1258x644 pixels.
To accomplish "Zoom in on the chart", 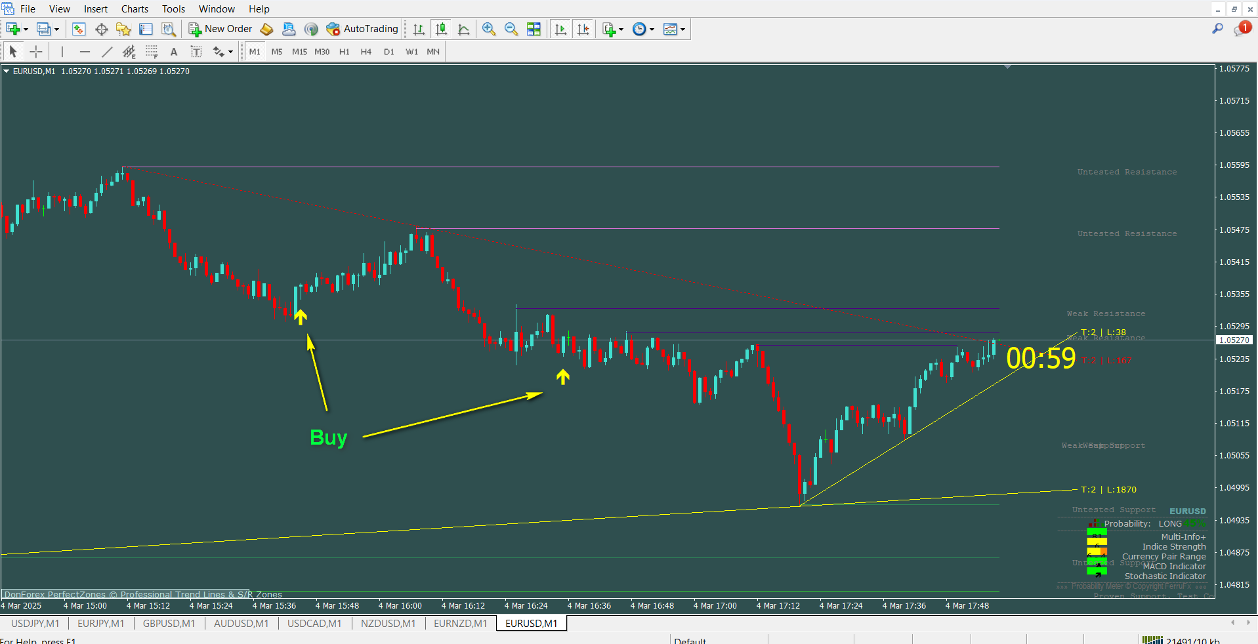I will point(489,29).
